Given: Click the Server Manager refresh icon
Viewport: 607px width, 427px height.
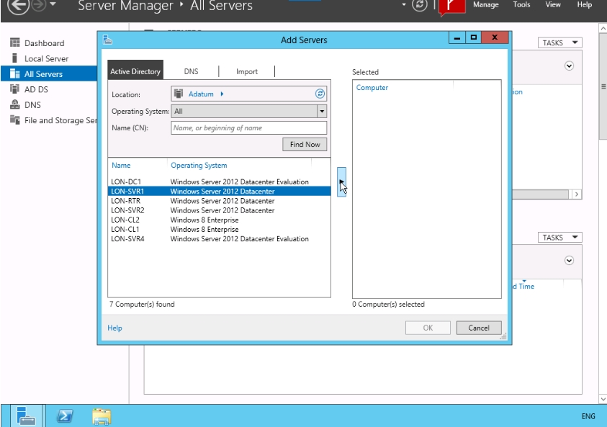Looking at the screenshot, I should [x=420, y=5].
